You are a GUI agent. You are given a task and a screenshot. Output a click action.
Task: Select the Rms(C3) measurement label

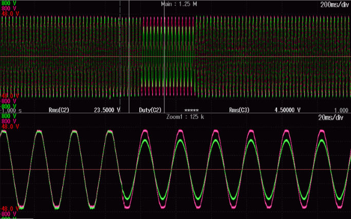[x=238, y=110]
